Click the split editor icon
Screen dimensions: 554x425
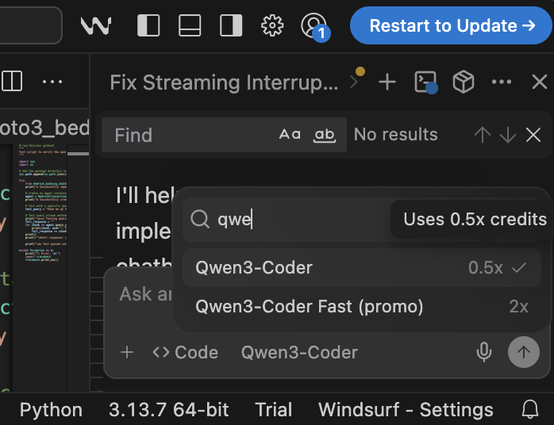click(13, 81)
